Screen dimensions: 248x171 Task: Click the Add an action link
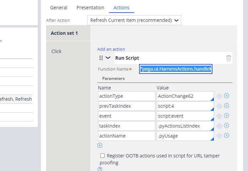(x=111, y=49)
